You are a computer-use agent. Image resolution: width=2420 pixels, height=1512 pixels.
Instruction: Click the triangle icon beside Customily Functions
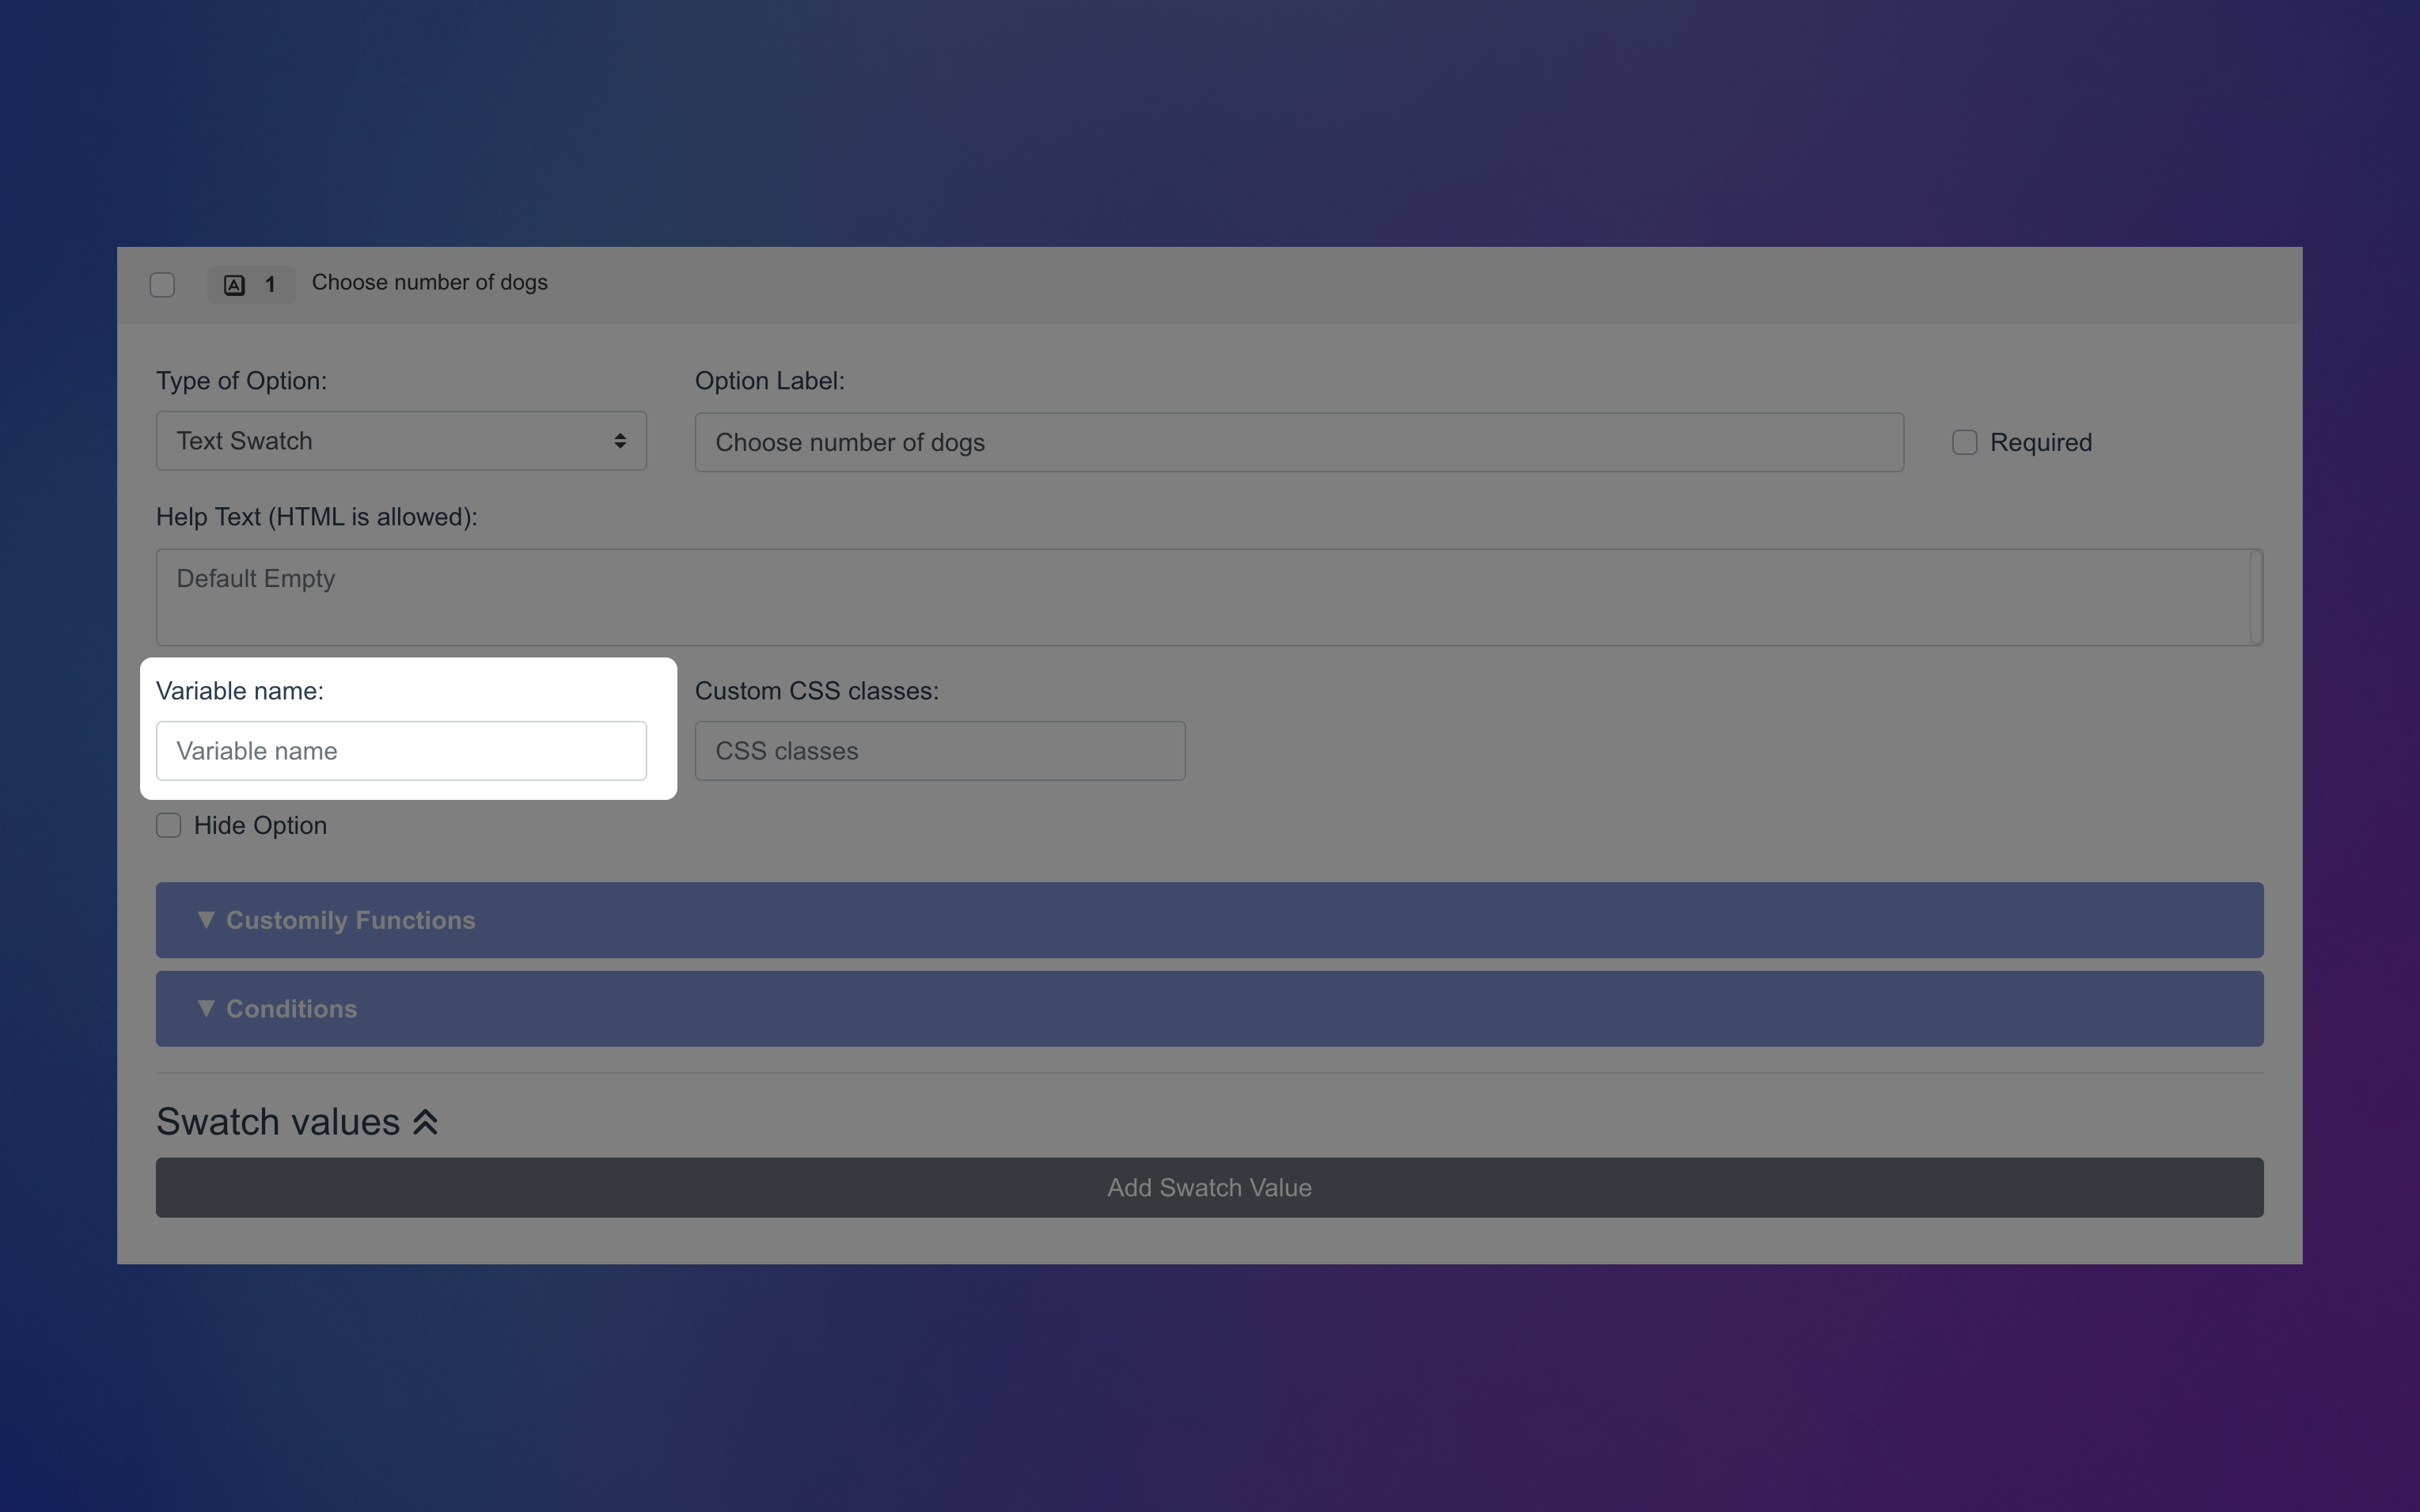206,920
